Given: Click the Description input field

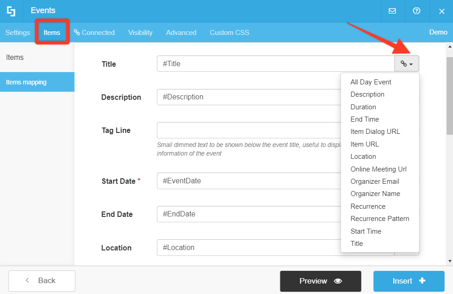Looking at the screenshot, I should point(249,97).
